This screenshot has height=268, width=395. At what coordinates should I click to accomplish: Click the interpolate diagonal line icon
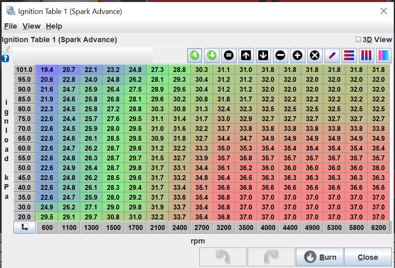coord(332,55)
